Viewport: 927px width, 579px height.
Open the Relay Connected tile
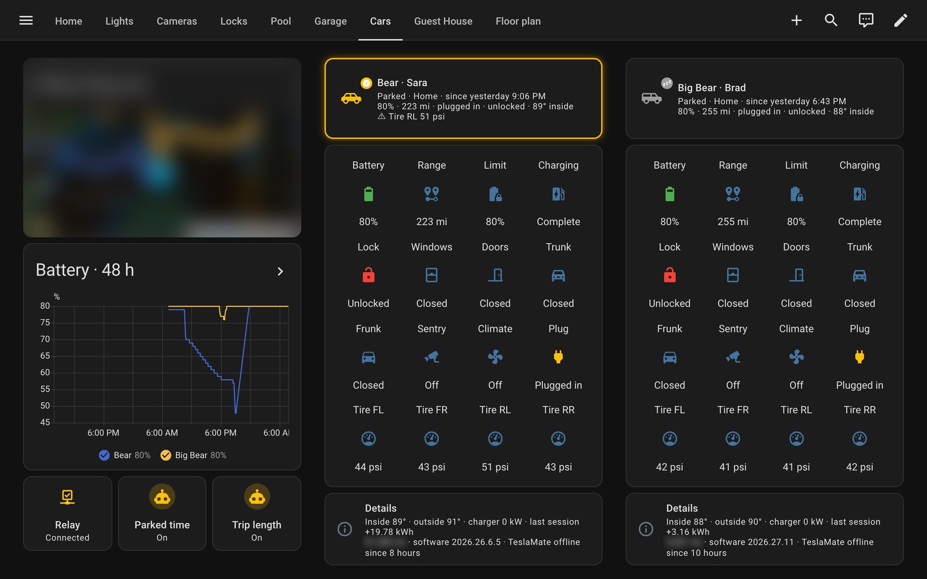pos(67,513)
